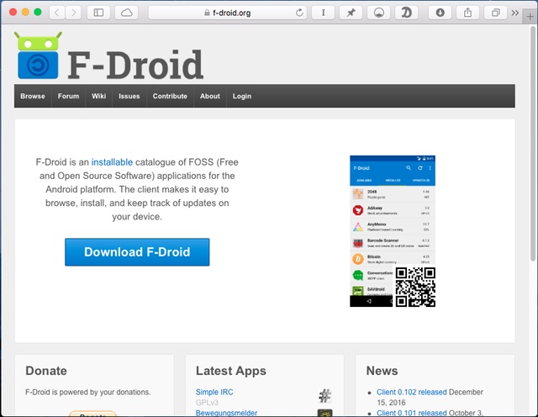Click the round face extension icon
Viewport: 538px width, 417px height.
point(379,13)
